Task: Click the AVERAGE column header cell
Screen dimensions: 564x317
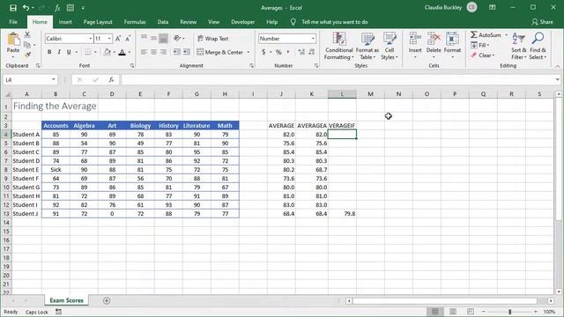Action: pos(281,125)
